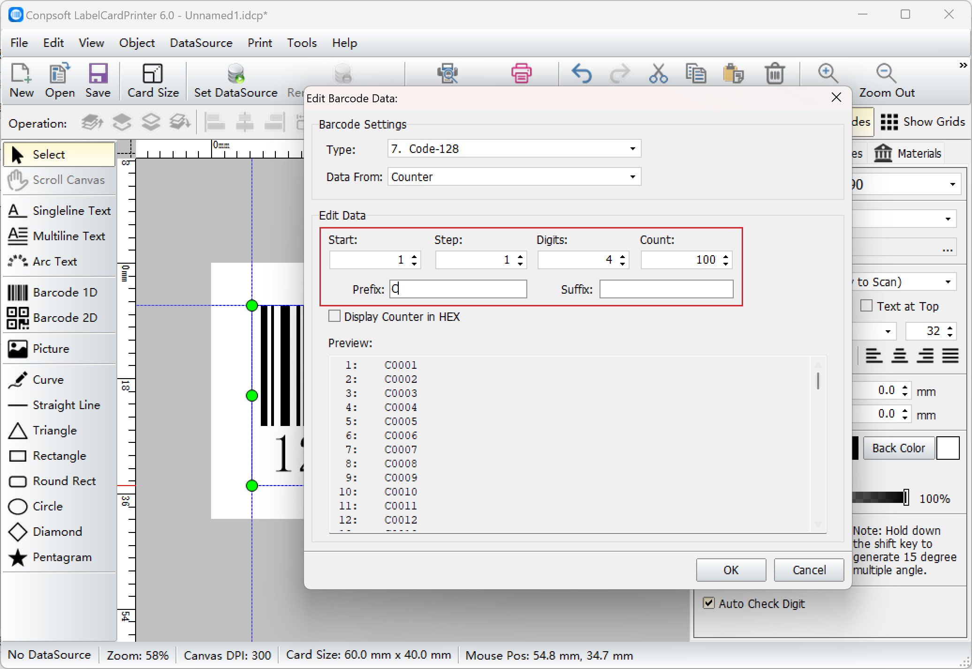Click the Copy icon
Viewport: 972px width, 669px height.
coord(696,74)
